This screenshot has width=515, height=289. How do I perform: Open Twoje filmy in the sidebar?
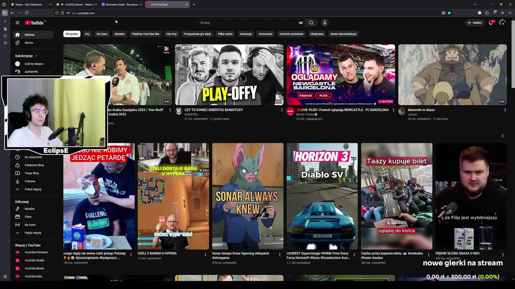32,173
